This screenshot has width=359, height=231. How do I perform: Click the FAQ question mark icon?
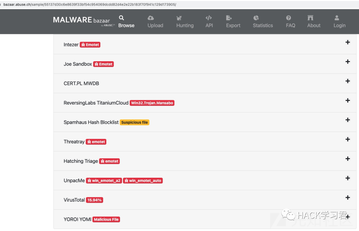(x=289, y=18)
